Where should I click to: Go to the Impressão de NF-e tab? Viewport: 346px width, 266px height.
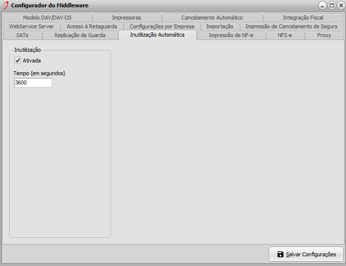tap(231, 35)
